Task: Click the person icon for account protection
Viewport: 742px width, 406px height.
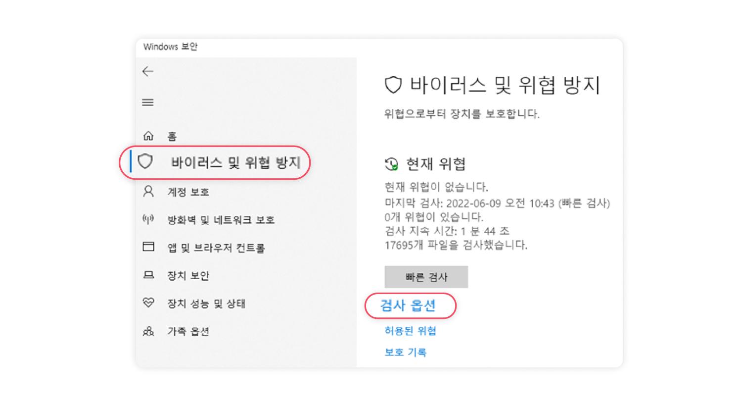Action: (x=148, y=192)
